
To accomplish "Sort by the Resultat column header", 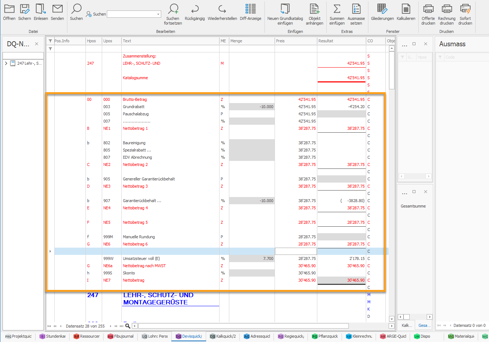I will pos(341,41).
